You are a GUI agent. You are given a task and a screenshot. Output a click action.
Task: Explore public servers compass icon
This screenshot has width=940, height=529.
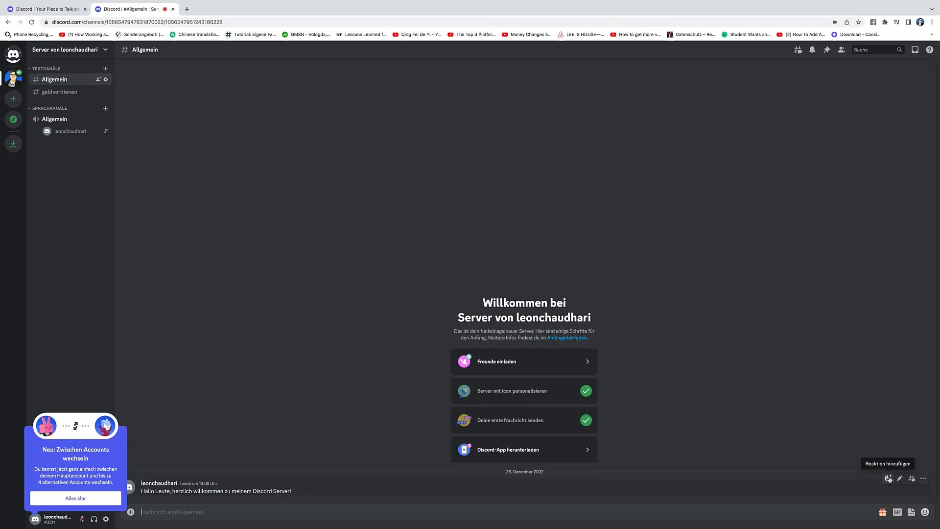[13, 120]
